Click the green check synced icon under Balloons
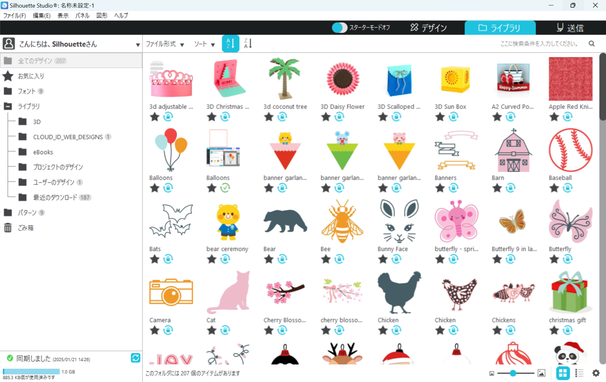The width and height of the screenshot is (606, 382). [225, 188]
